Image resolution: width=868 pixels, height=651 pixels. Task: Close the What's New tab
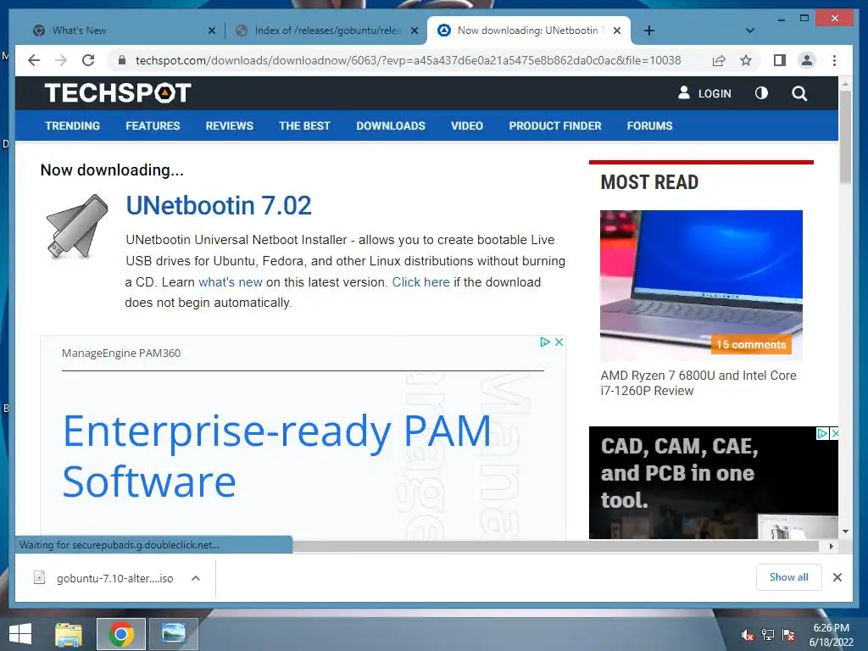tap(211, 31)
